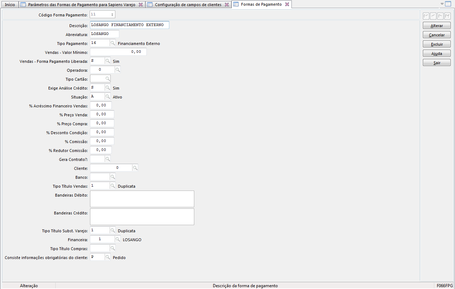Open the Banco lookup magnifier
This screenshot has height=289, width=455.
coord(112,177)
